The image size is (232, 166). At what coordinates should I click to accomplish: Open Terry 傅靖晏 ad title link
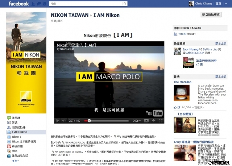194,142
